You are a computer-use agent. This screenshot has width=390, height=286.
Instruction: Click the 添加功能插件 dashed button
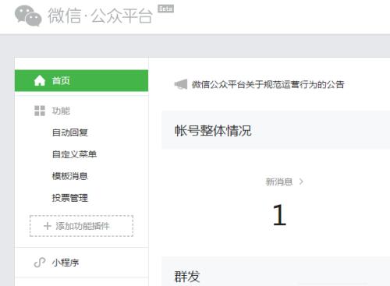[x=81, y=226]
